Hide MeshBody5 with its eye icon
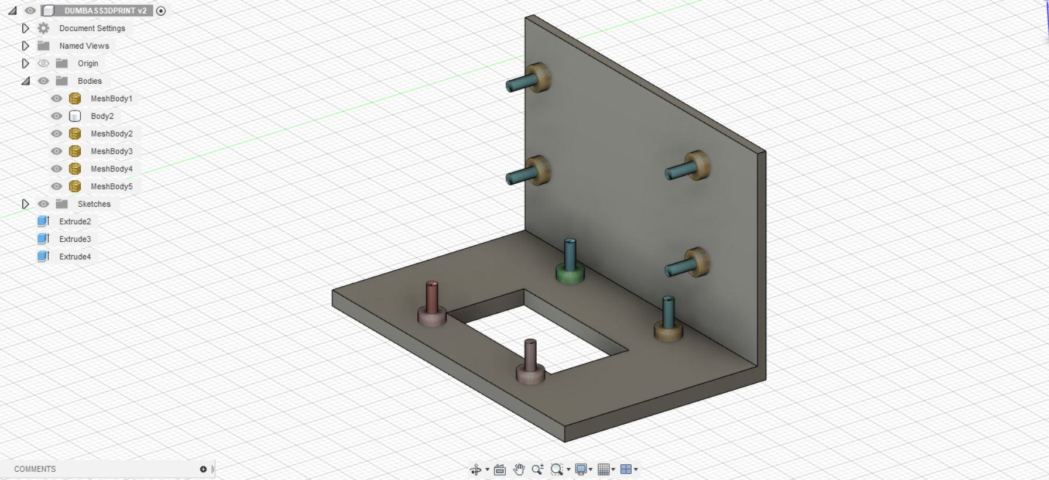Screen dimensions: 1049x480 point(56,186)
